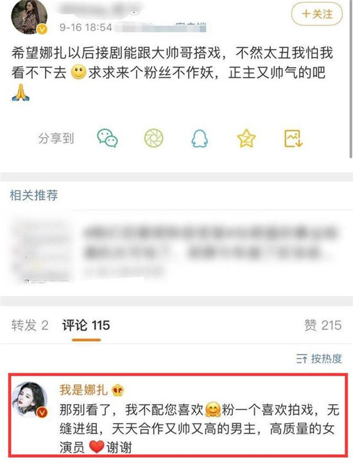Save post as image icon

pos(293,138)
